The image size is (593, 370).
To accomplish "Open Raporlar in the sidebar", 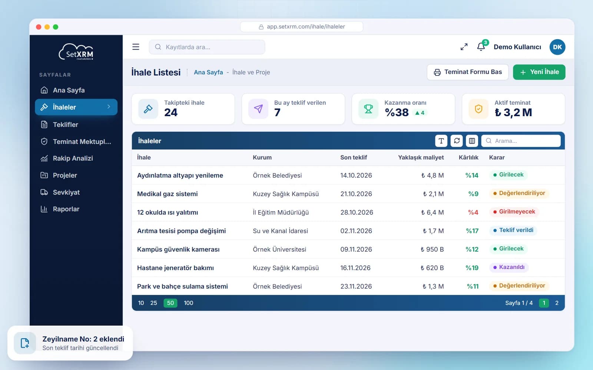I will pos(76,209).
